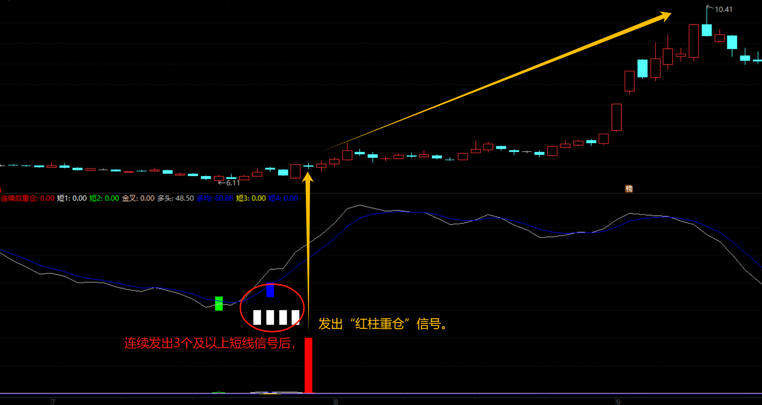
Task: Select the 短1: 0.00 indicator label
Action: point(72,199)
